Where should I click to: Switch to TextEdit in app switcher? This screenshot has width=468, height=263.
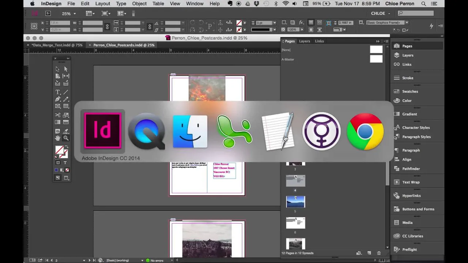[278, 131]
